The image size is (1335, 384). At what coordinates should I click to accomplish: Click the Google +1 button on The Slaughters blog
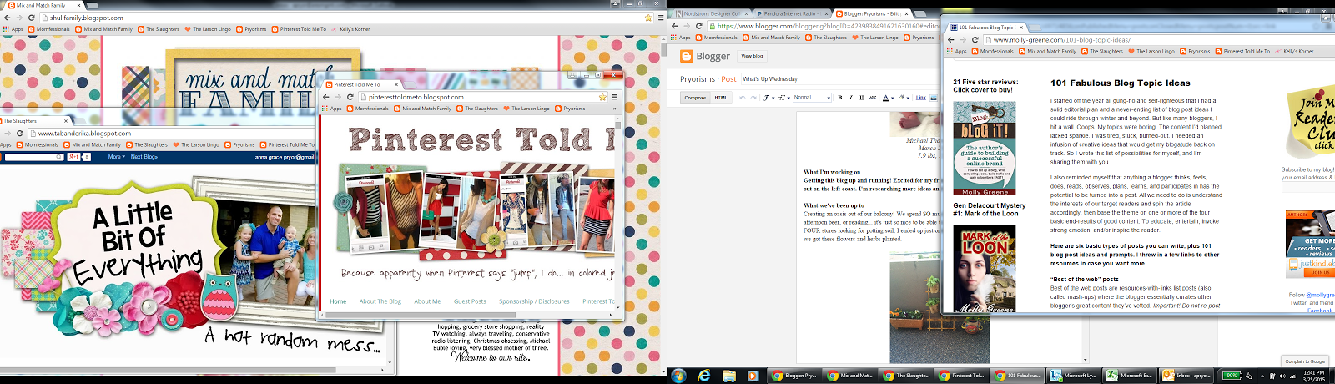74,157
